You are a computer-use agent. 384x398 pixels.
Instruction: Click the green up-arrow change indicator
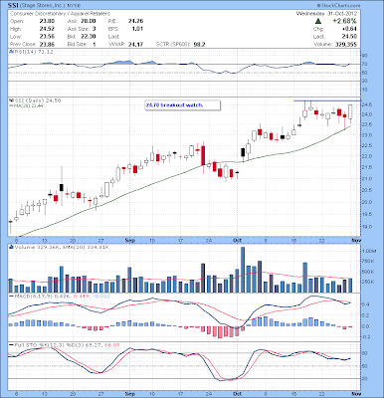pos(318,21)
